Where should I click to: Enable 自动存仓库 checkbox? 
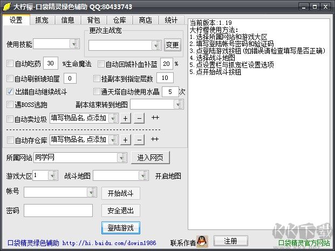pyautogui.click(x=10, y=140)
